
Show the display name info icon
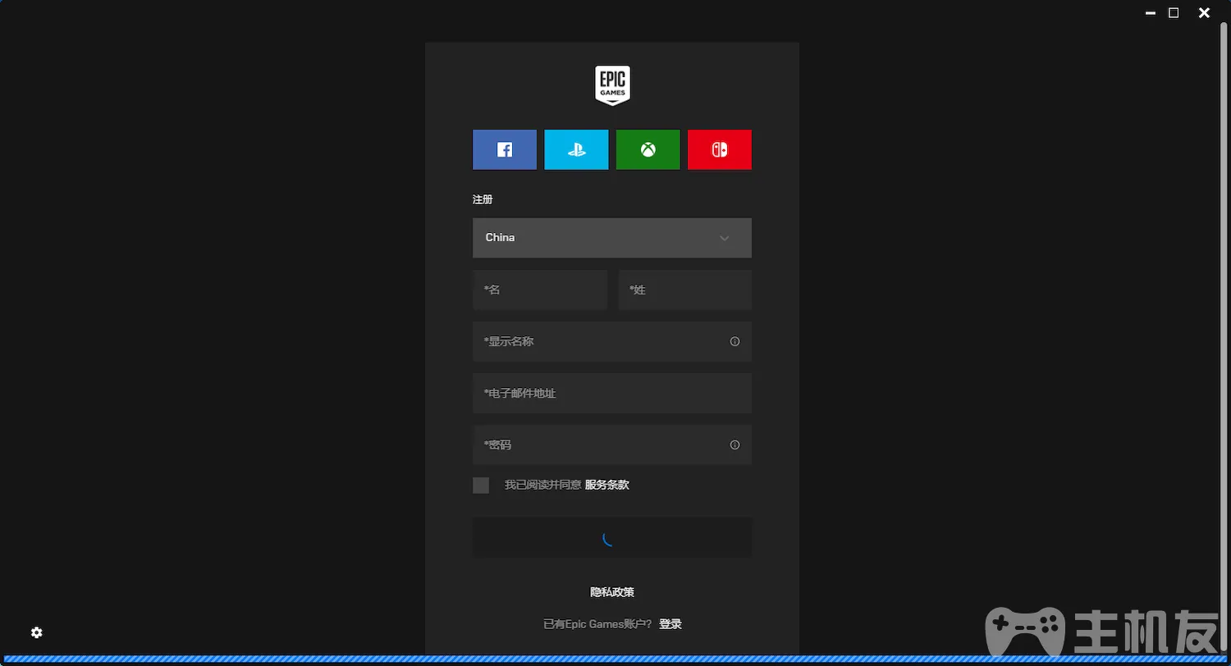734,341
